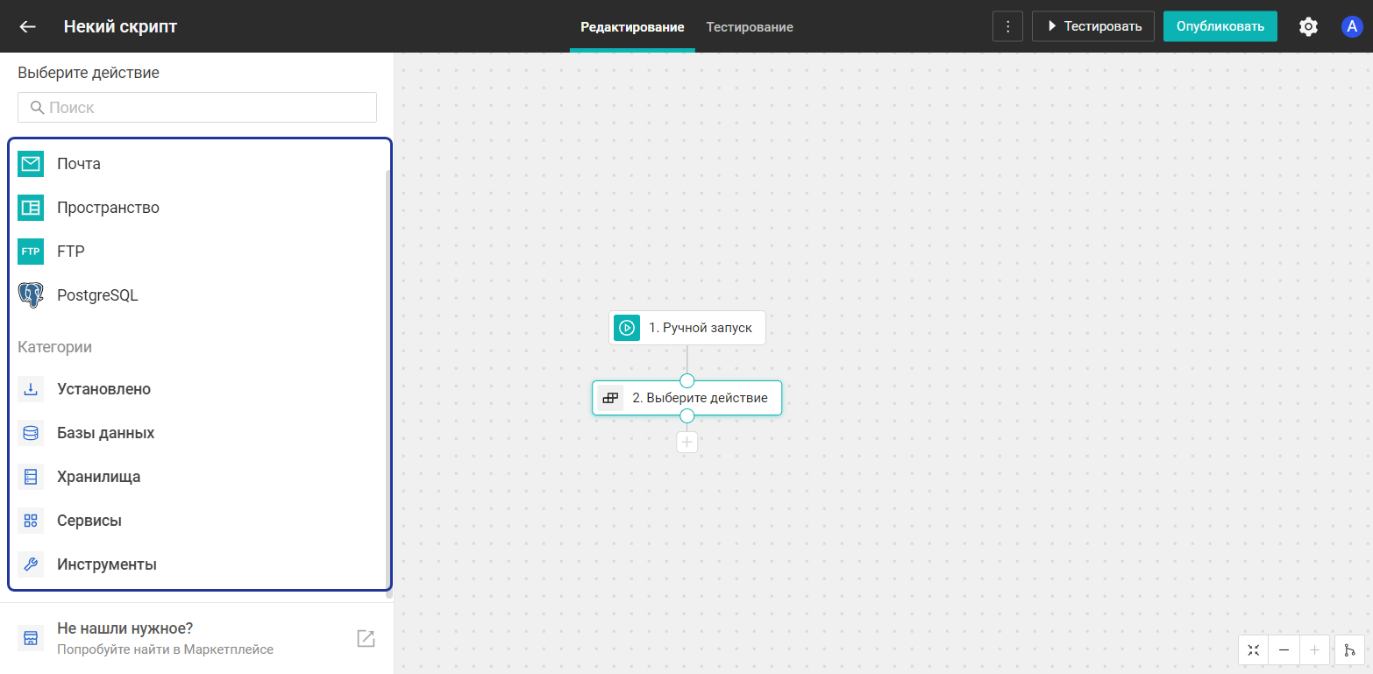This screenshot has height=674, width=1373.
Task: Add a step with the plus below node
Action: click(x=687, y=442)
